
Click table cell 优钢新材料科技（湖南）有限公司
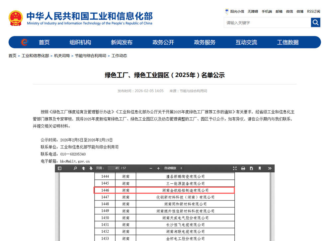[185, 197]
